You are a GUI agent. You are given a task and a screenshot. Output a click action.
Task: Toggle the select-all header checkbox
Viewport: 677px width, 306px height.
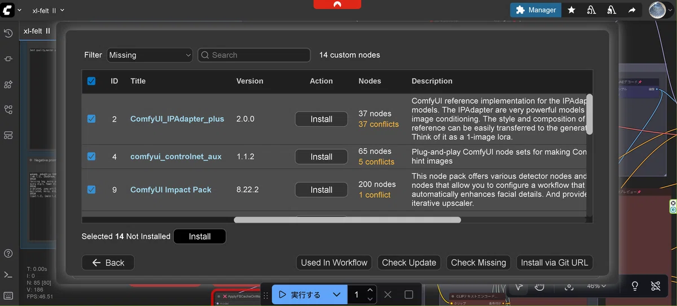tap(91, 81)
